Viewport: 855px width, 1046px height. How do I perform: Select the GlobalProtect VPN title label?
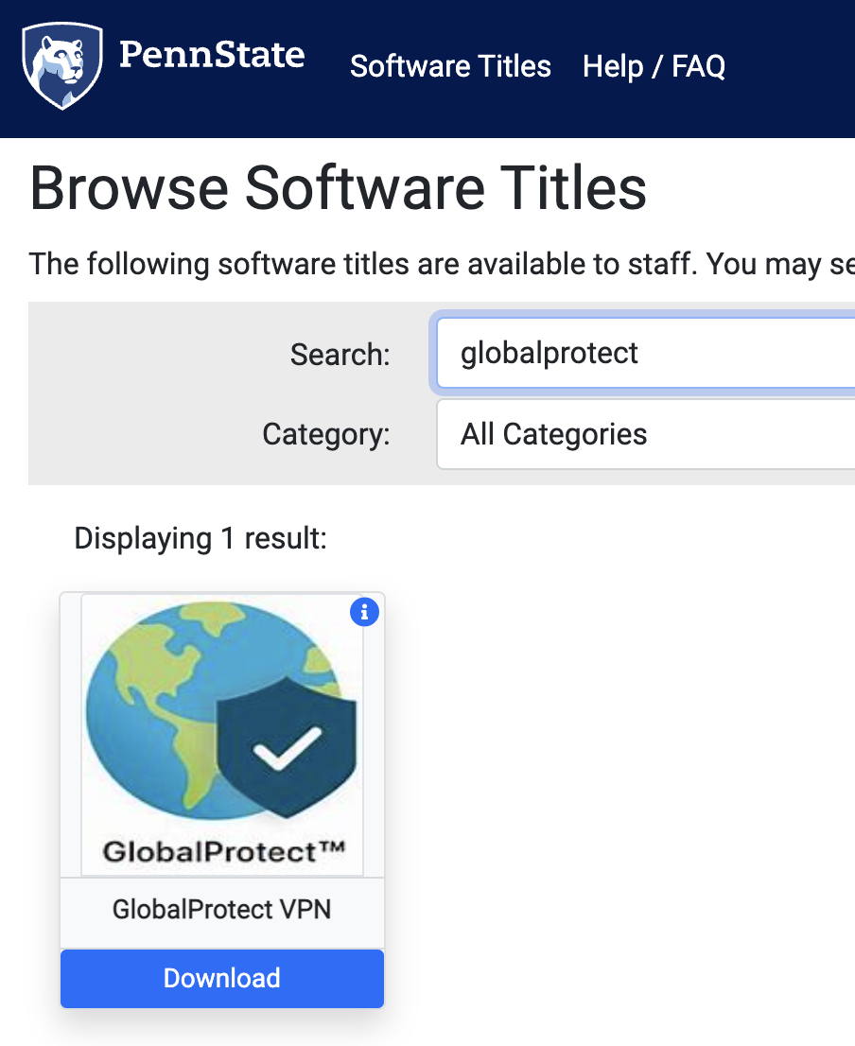pos(222,910)
